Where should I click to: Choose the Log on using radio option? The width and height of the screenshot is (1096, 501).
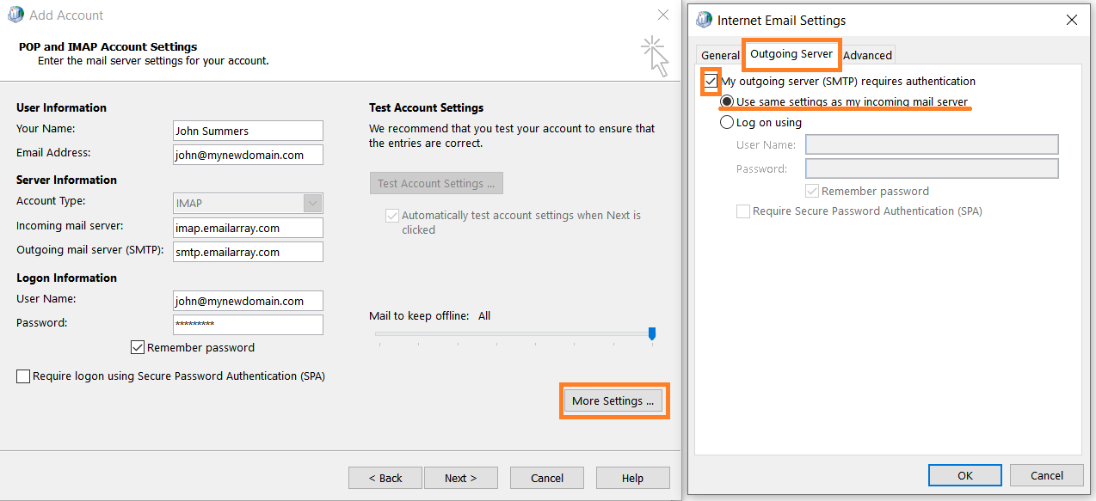(x=727, y=123)
